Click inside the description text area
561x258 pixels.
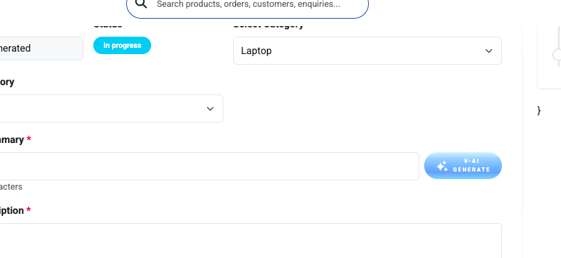click(251, 241)
